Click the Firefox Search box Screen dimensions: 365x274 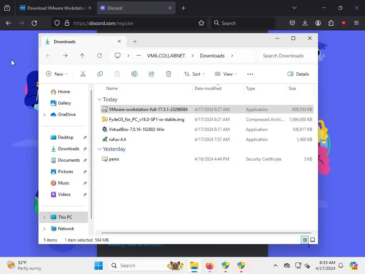tap(243, 23)
